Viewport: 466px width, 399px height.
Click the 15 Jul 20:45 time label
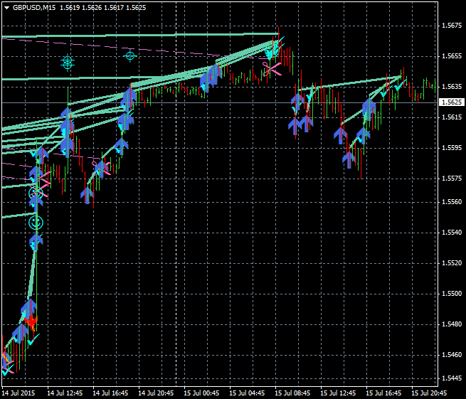[429, 393]
